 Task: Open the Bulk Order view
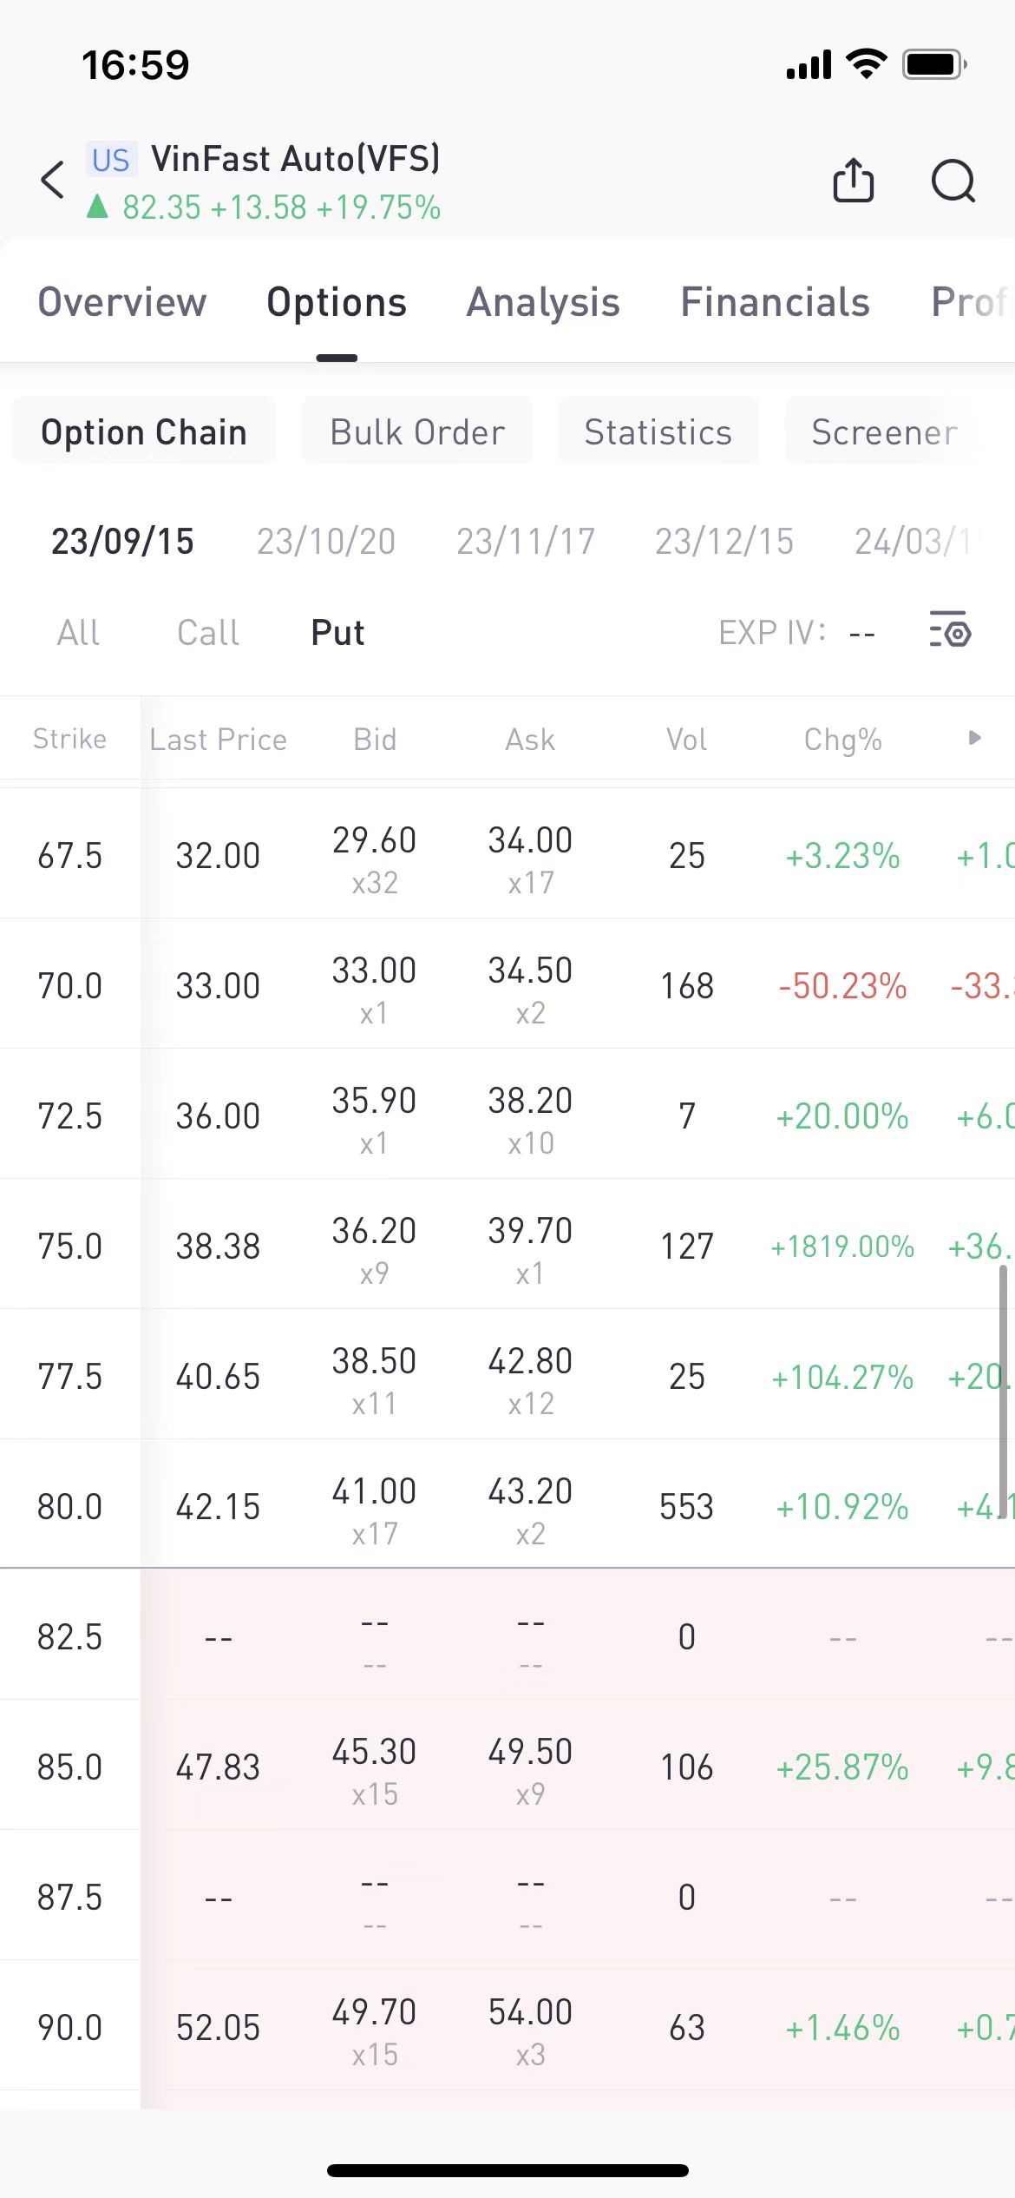417,431
